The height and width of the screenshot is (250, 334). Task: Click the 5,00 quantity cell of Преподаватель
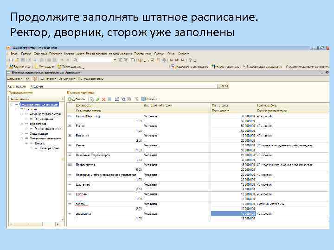pyautogui.click(x=139, y=169)
